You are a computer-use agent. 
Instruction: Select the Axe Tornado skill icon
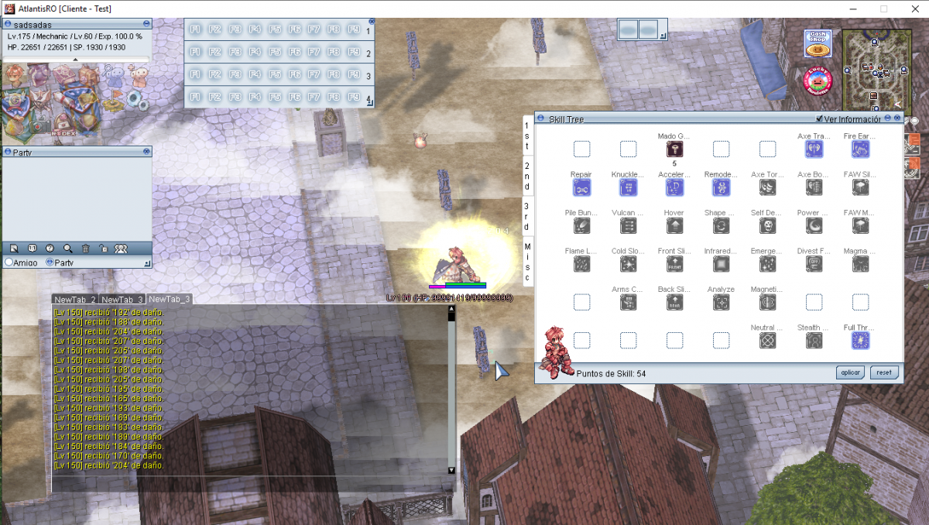click(767, 187)
